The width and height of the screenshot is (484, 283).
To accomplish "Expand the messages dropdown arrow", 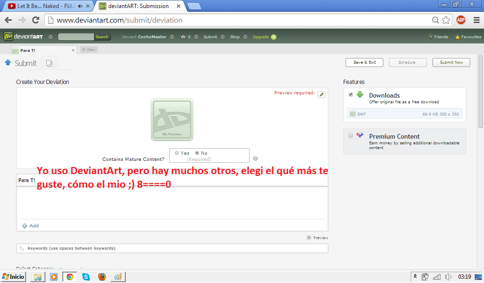I will click(196, 37).
